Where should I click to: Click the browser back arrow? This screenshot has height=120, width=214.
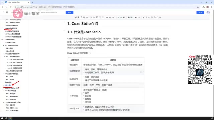coord(2,7)
